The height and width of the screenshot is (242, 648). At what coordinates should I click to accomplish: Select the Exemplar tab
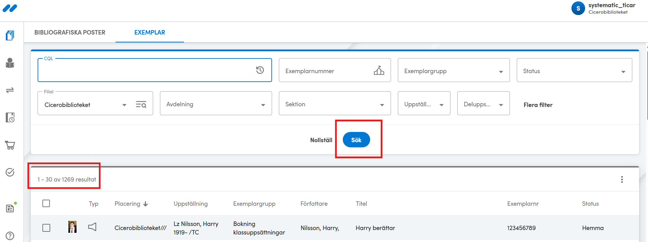tap(149, 32)
